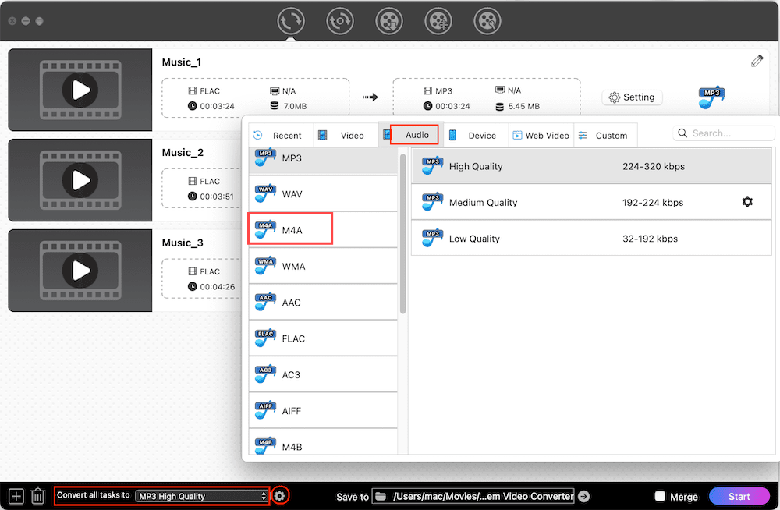Open the Medium Quality gear settings
This screenshot has width=780, height=510.
click(x=747, y=201)
